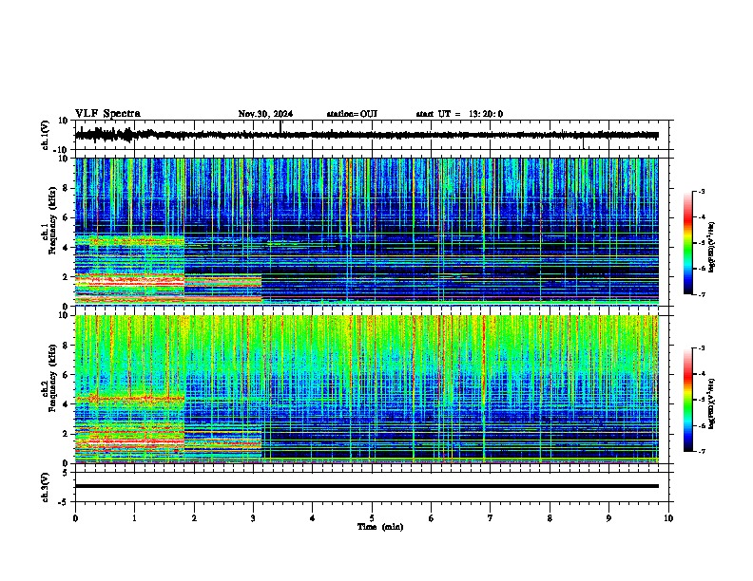The image size is (753, 581).
Task: Click the ch.2 "Frequency (kHz)" axis label
Action: pos(52,377)
